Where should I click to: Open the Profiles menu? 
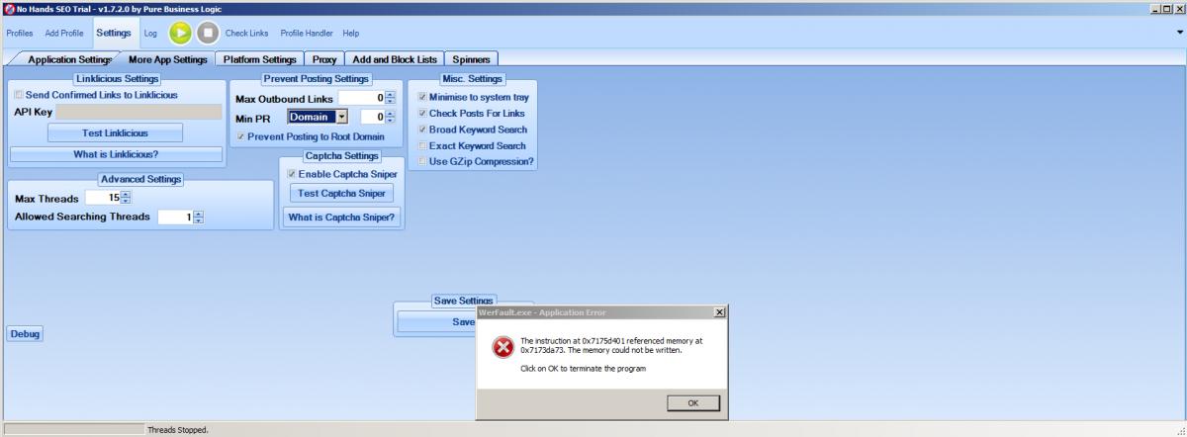(x=20, y=33)
